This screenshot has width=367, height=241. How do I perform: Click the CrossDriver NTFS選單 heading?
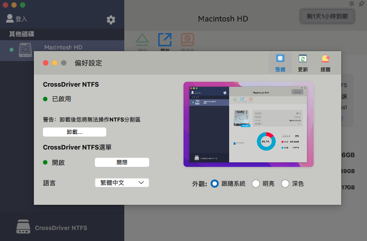click(77, 147)
